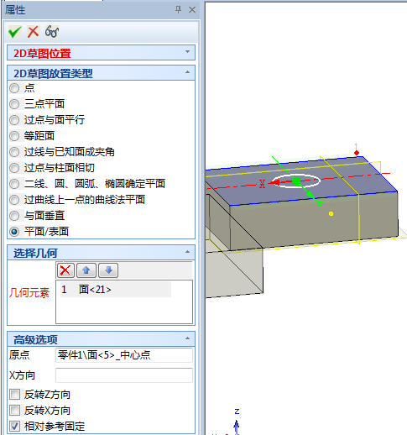This screenshot has height=435, width=407.
Task: Uncheck the 相对参考固定 checkbox
Action: point(14,427)
